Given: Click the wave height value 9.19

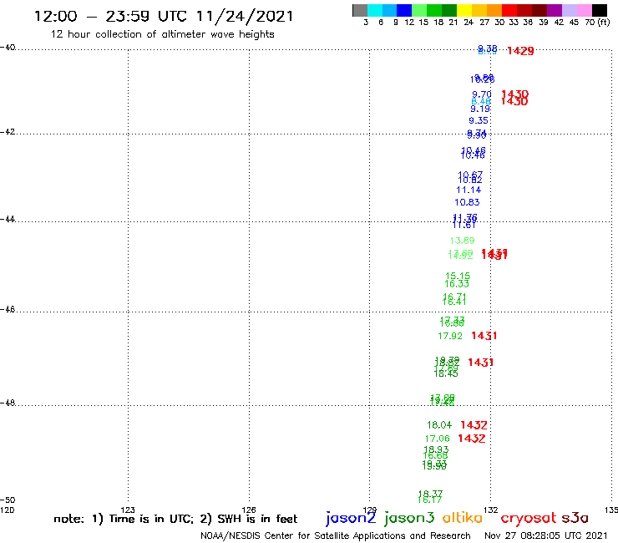Looking at the screenshot, I should pos(480,109).
